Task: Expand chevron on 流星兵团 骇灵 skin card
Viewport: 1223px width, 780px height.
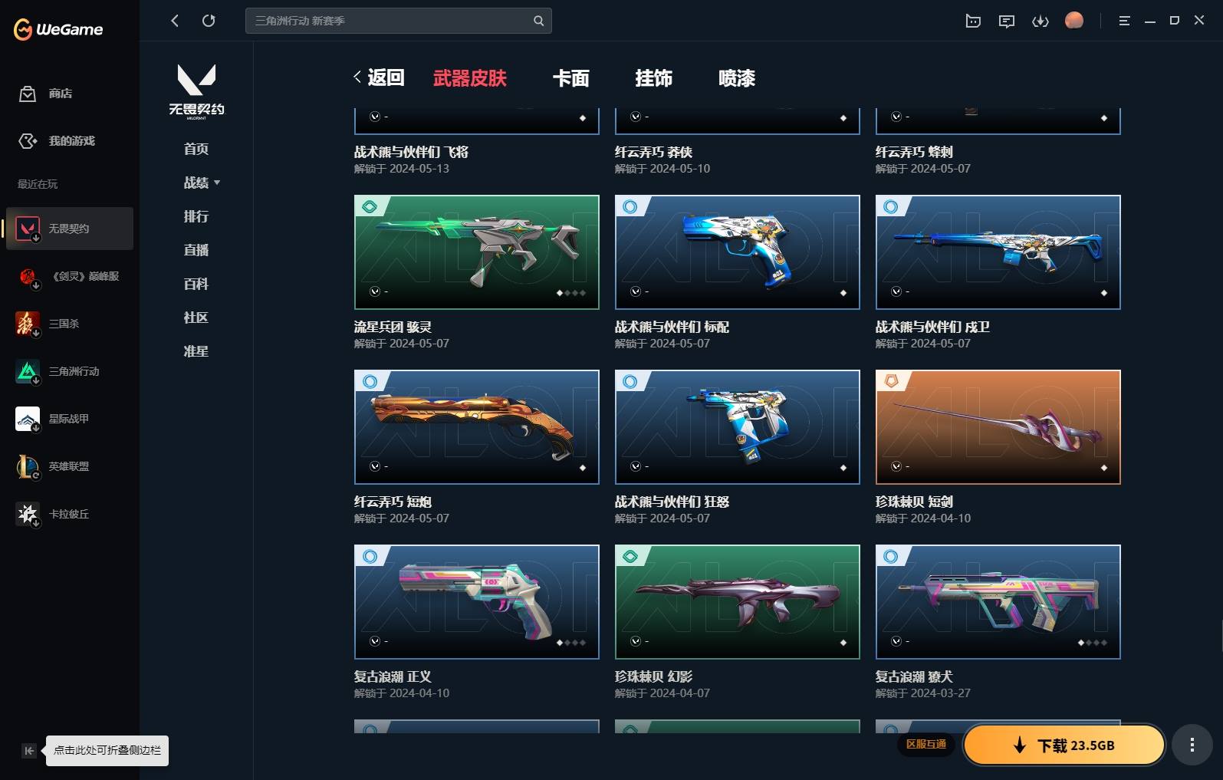Action: tap(375, 291)
